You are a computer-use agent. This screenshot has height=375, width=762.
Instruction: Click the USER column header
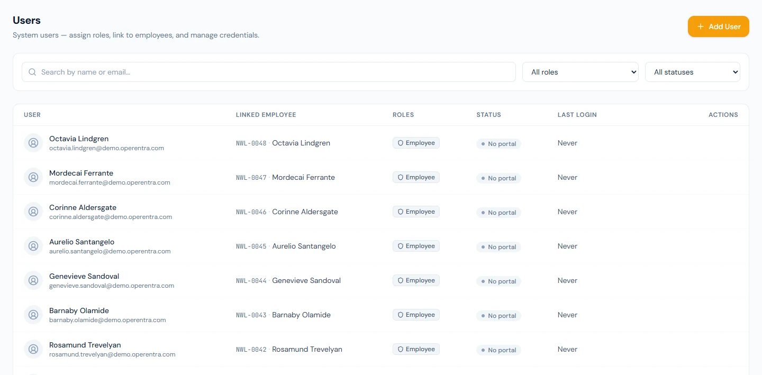coord(32,115)
